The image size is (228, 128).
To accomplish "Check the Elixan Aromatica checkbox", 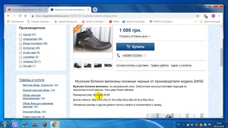I will (x=21, y=43).
